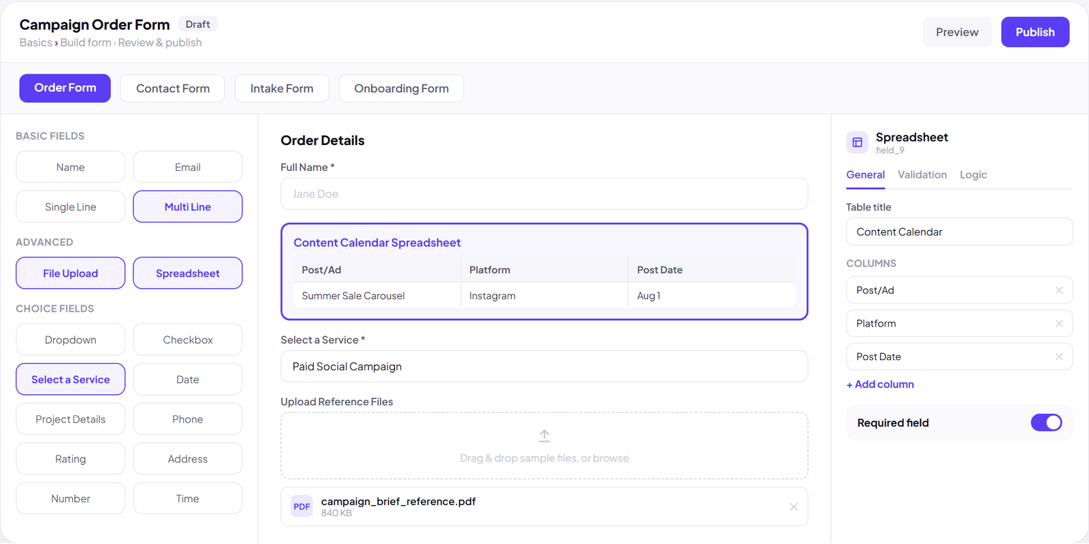Go to Review & publish breadcrumb step
1089x544 pixels.
pyautogui.click(x=160, y=42)
